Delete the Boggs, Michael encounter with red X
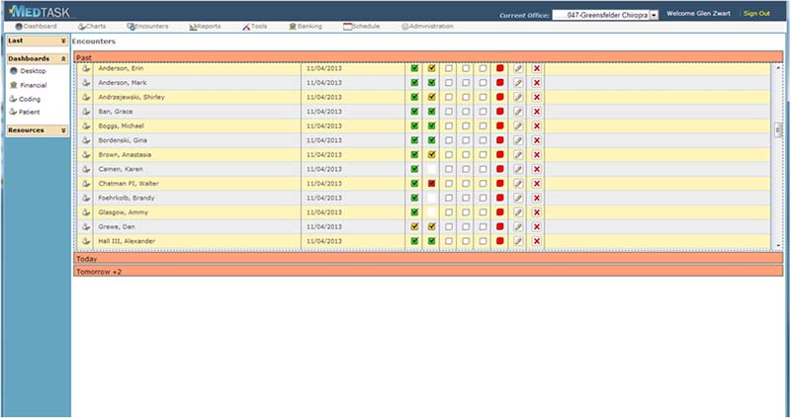 tap(537, 126)
